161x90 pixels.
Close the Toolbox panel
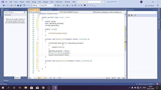(26, 10)
